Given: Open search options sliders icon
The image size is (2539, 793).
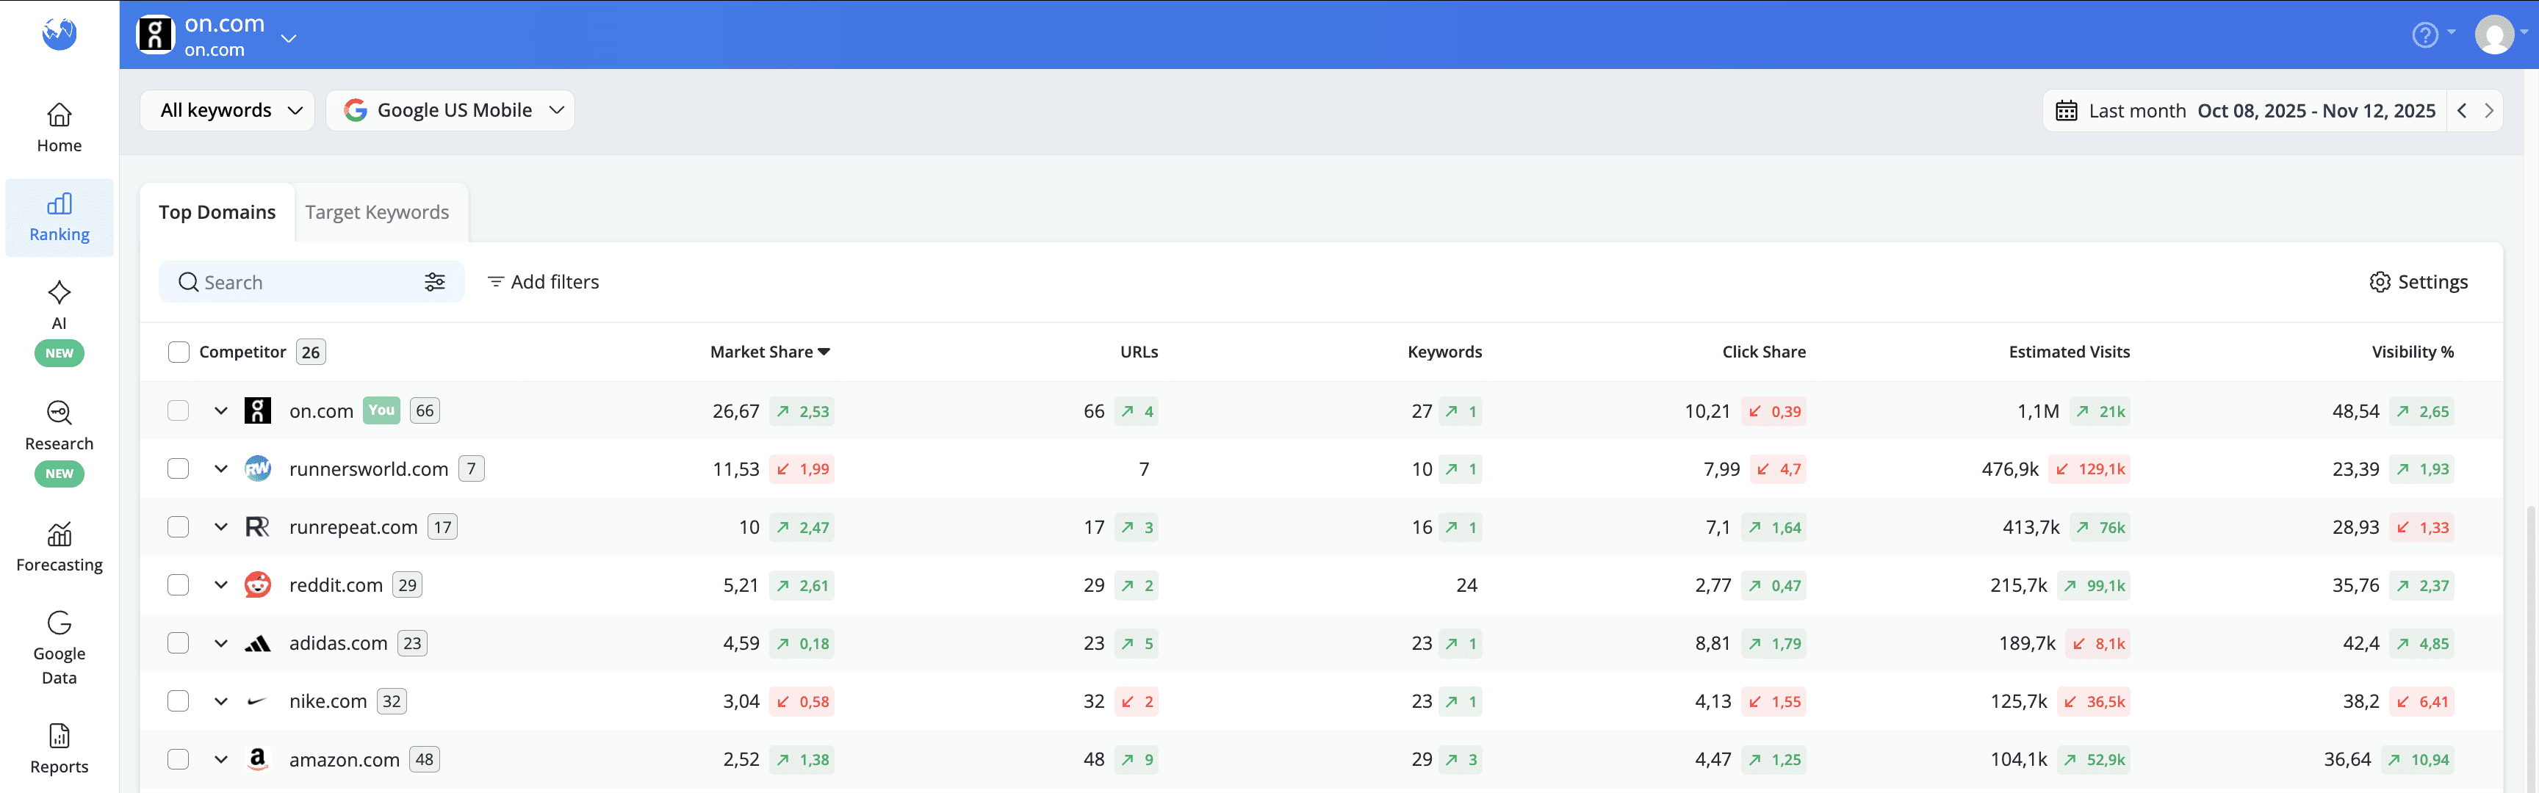Looking at the screenshot, I should click(435, 282).
